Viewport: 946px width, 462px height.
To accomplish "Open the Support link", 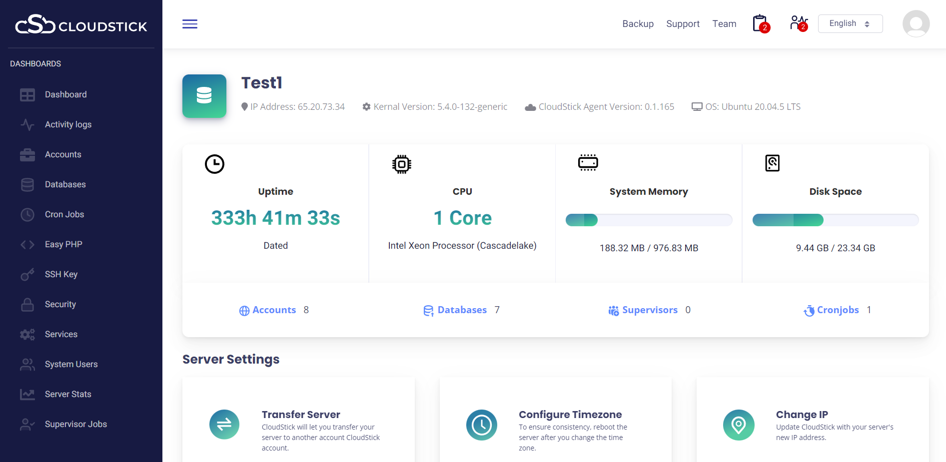I will pos(683,24).
